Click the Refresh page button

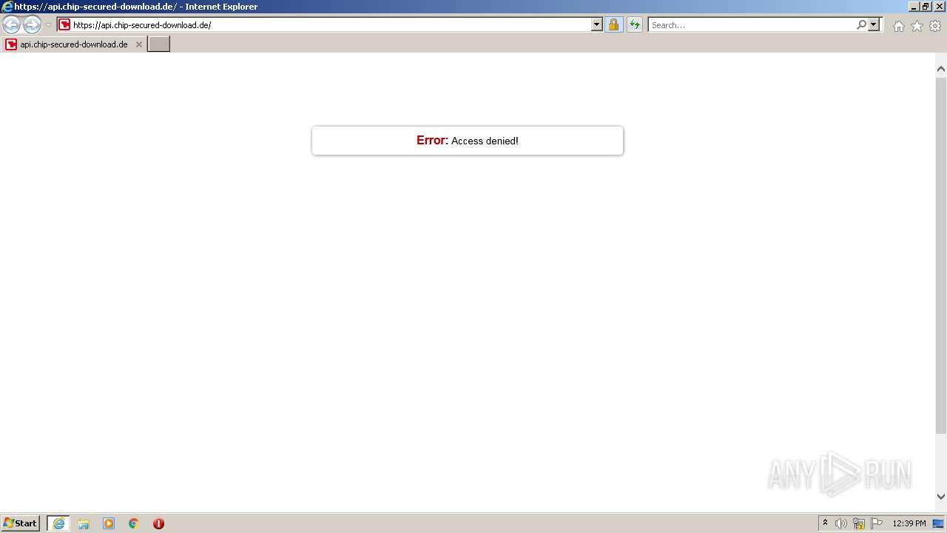tap(634, 24)
